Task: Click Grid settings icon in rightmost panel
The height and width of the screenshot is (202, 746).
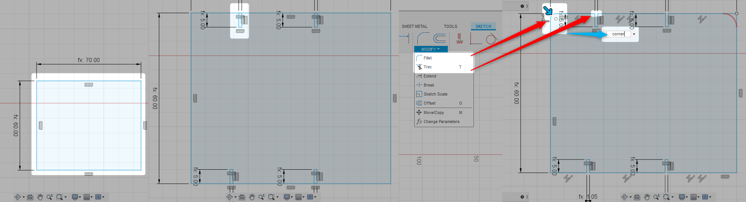Action: point(694,197)
